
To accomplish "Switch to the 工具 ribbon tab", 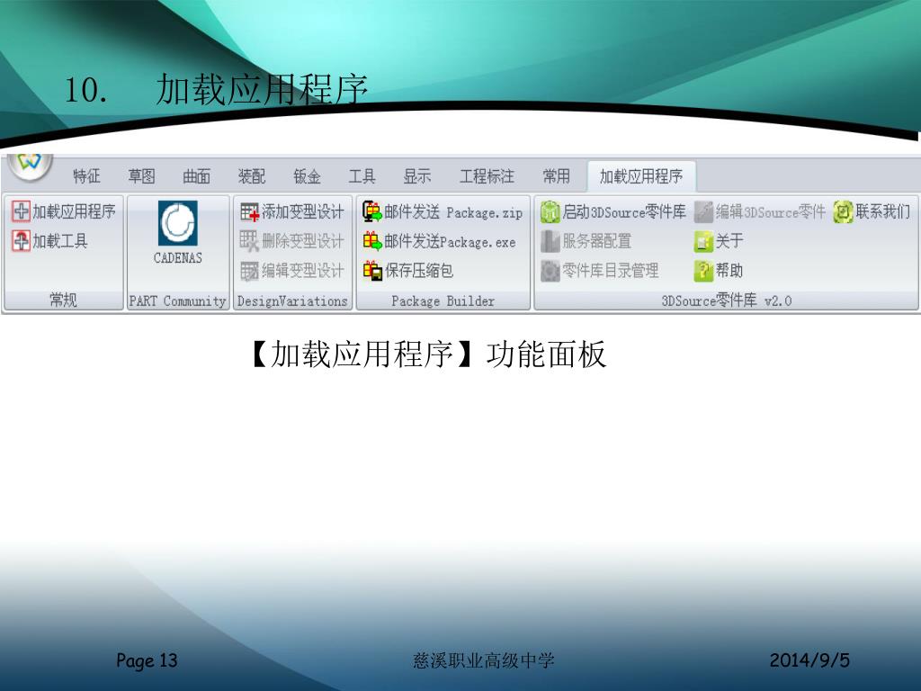I will tap(362, 176).
